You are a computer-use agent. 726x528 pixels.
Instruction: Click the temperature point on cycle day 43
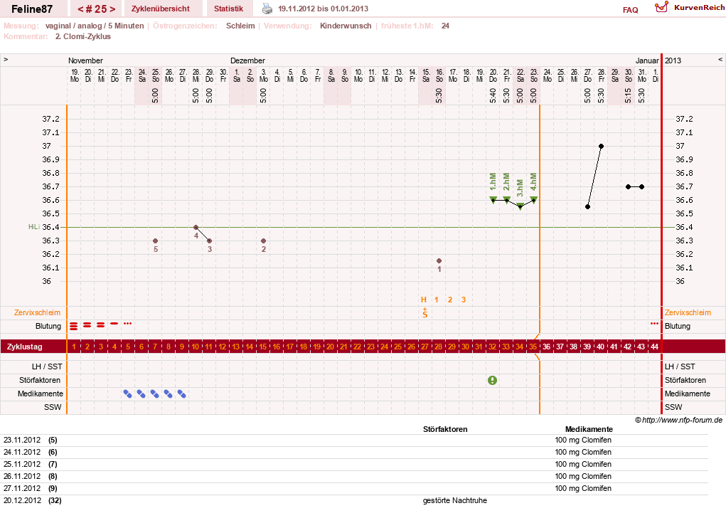[x=641, y=186]
